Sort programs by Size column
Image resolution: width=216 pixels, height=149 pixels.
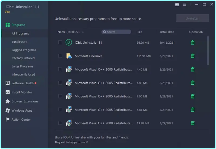pyautogui.click(x=139, y=32)
